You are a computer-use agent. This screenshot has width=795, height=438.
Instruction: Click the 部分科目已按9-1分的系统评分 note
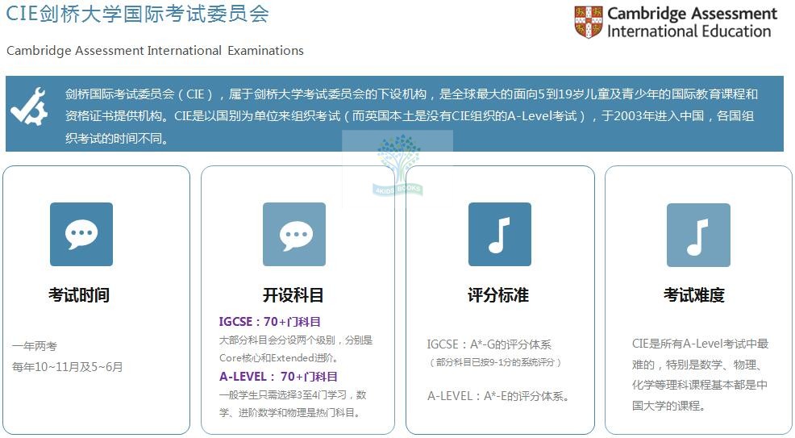(x=495, y=362)
